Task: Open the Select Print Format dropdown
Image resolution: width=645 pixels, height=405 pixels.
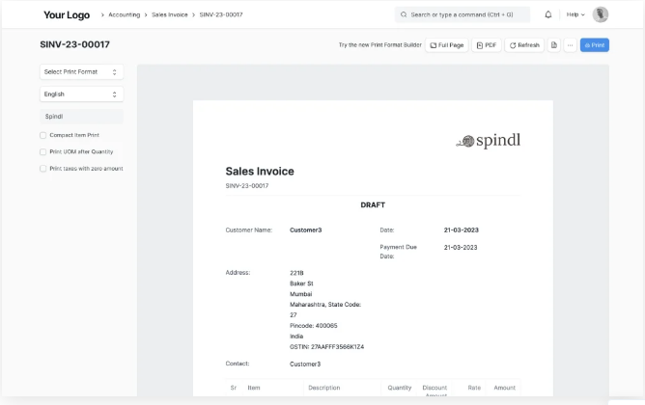Action: 81,72
